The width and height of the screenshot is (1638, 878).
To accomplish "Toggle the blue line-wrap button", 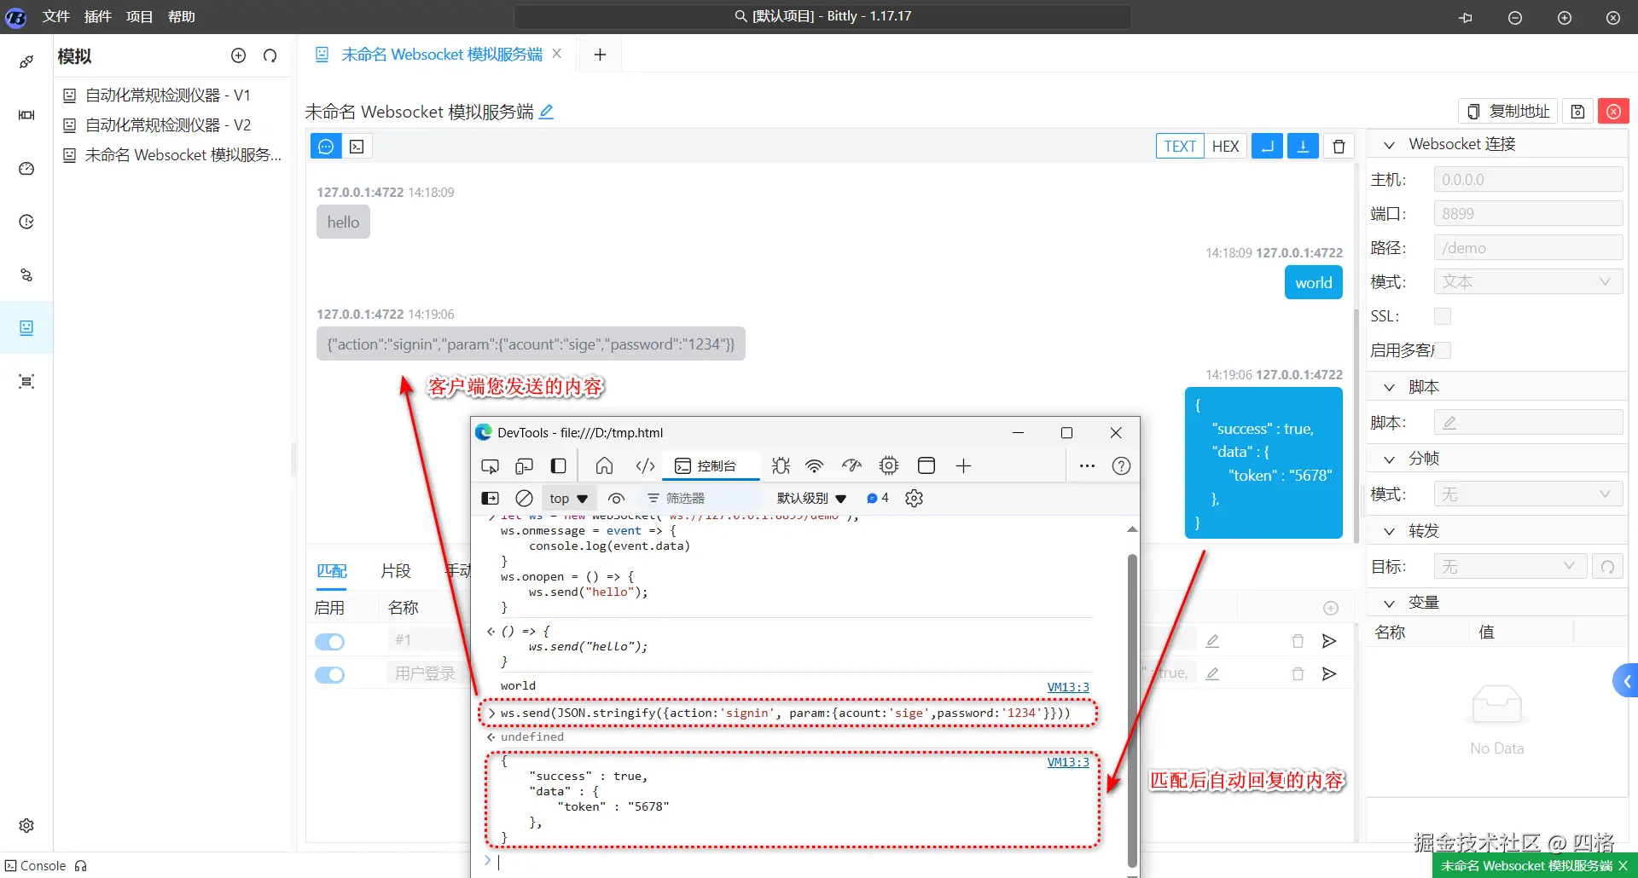I will pyautogui.click(x=1267, y=147).
